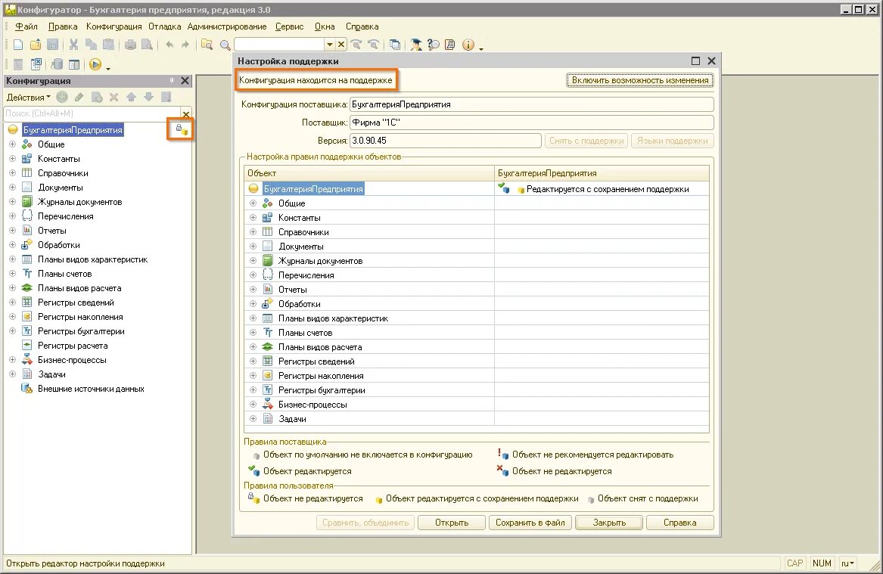Expand Справочники in the left configuration tree
883x574 pixels.
[12, 172]
